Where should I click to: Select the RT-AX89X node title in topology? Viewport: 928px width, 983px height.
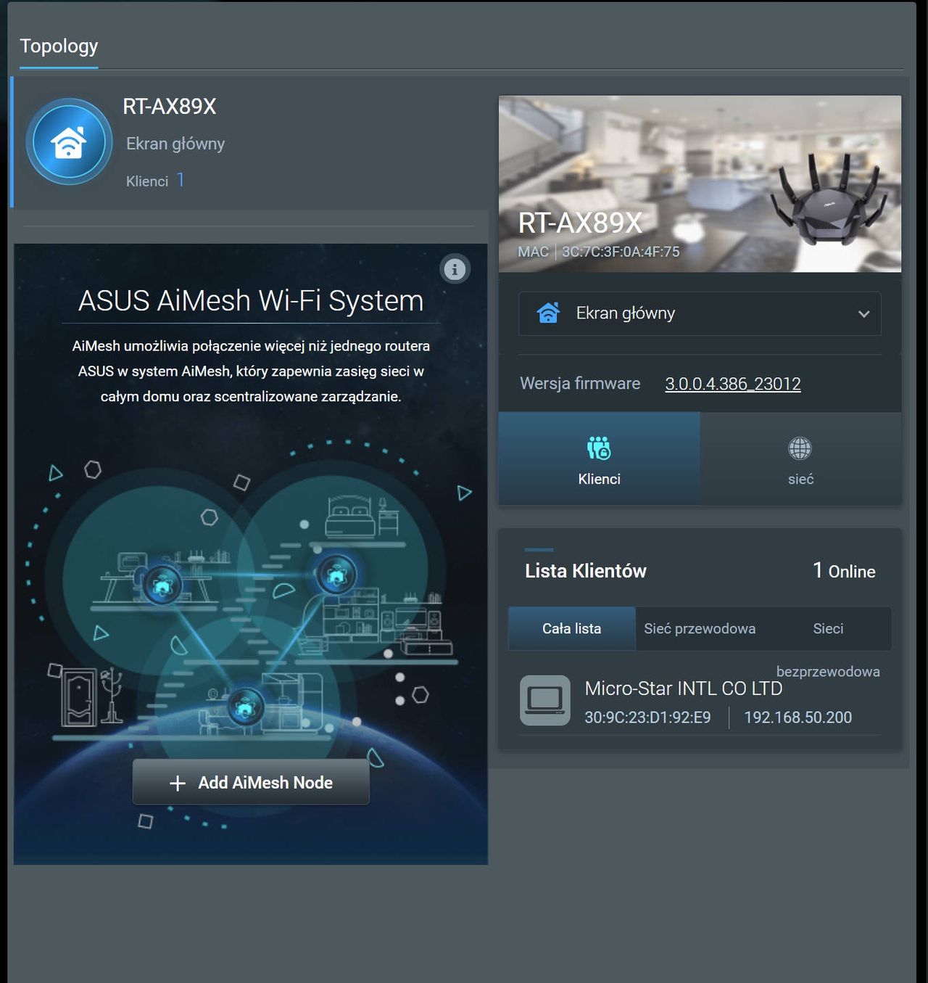pos(170,107)
